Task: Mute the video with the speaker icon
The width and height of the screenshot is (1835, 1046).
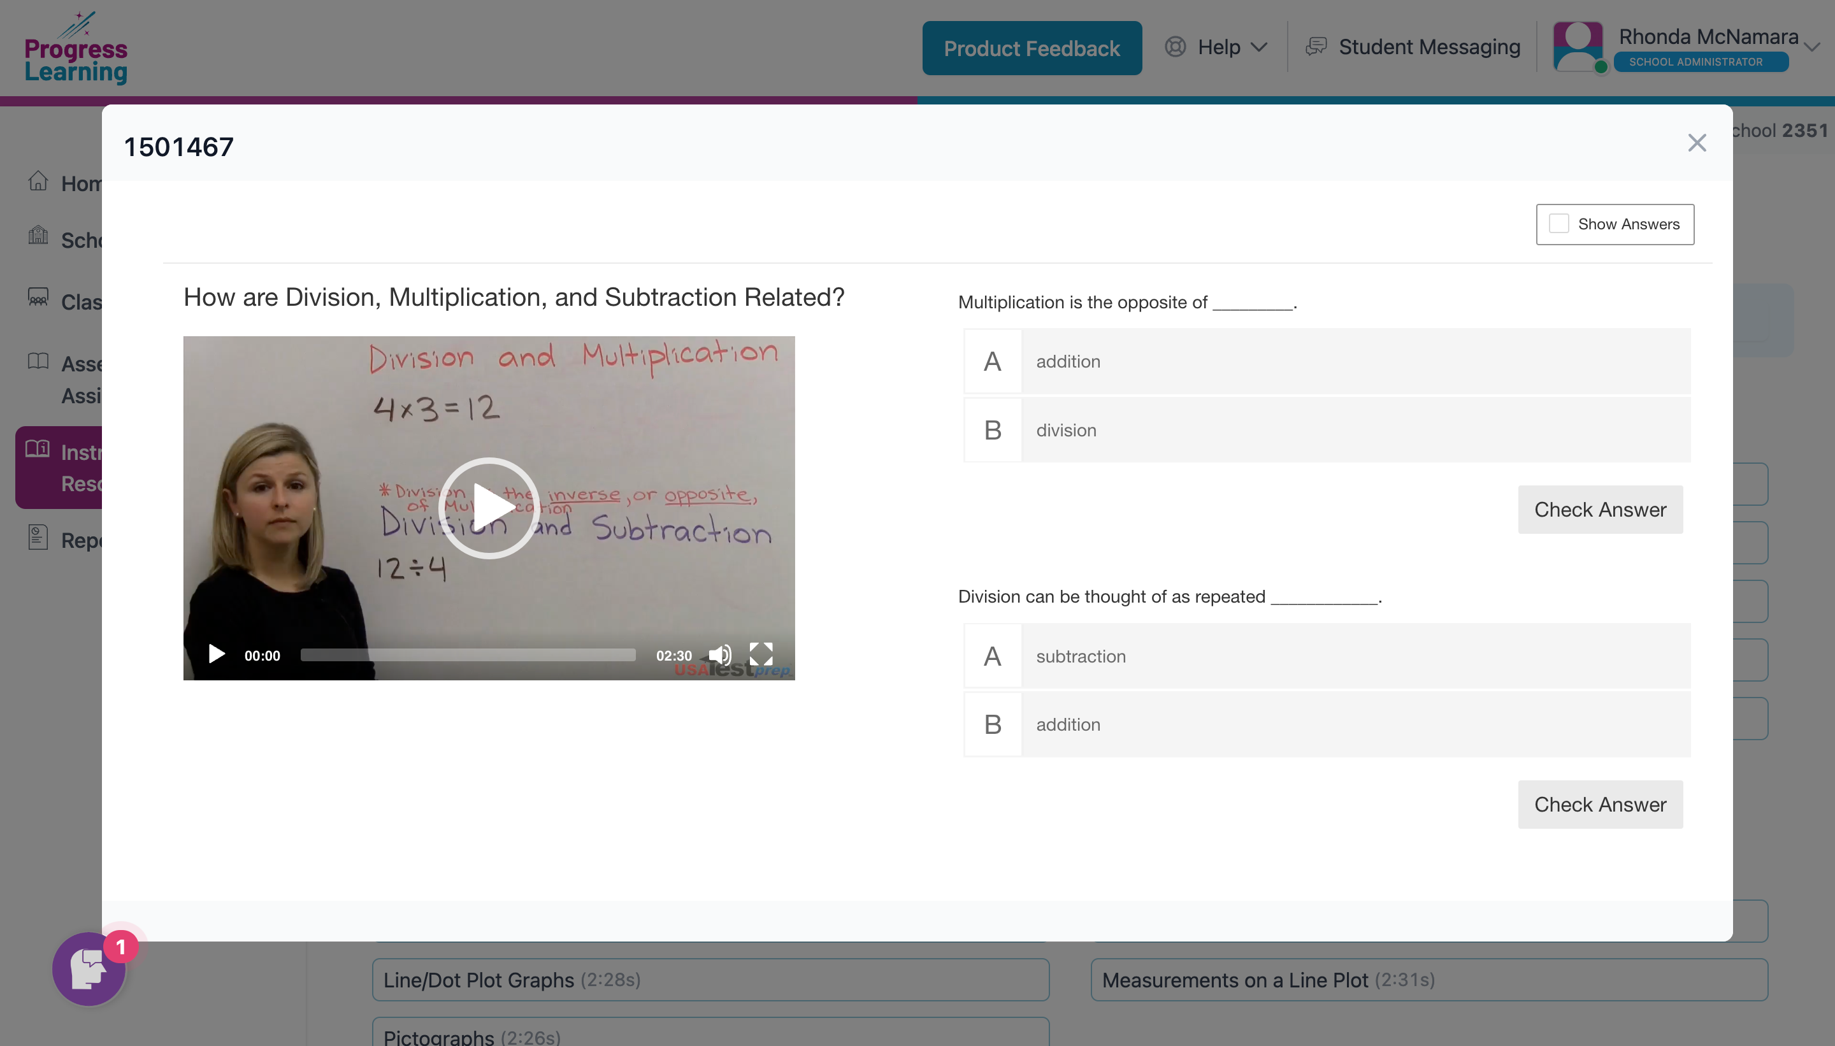Action: pyautogui.click(x=720, y=654)
